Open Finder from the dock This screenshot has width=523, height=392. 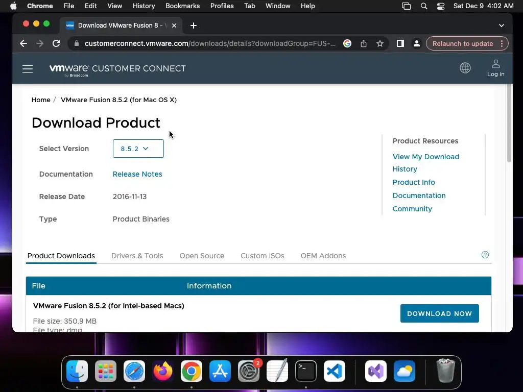[x=77, y=371]
